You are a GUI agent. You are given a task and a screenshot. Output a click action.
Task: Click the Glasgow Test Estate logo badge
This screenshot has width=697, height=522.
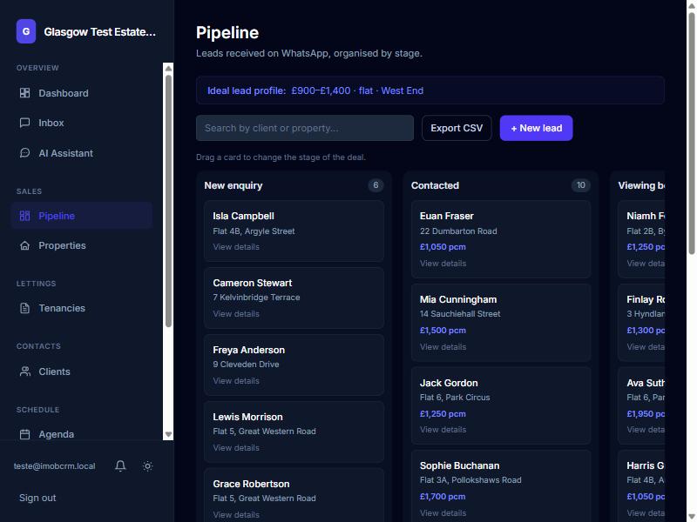pos(26,31)
